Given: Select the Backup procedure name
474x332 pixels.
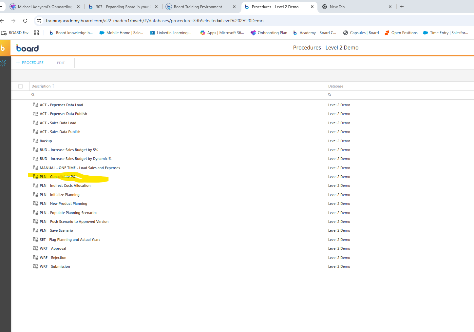Looking at the screenshot, I should click(x=46, y=141).
